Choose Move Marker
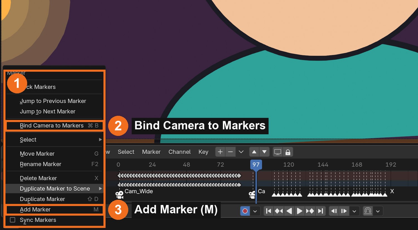Screen dimensions: 418x230 (x=54, y=154)
